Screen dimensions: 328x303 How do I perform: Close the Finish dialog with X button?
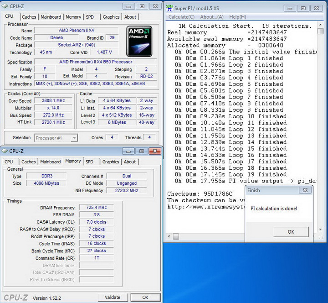point(305,190)
